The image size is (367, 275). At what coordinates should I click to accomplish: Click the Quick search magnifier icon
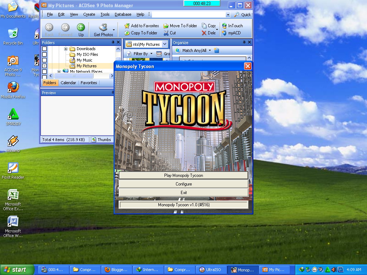coord(237,14)
